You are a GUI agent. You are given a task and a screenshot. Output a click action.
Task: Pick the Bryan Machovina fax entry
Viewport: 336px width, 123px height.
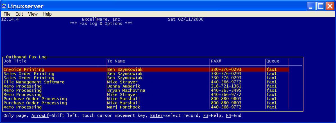pos(126,90)
